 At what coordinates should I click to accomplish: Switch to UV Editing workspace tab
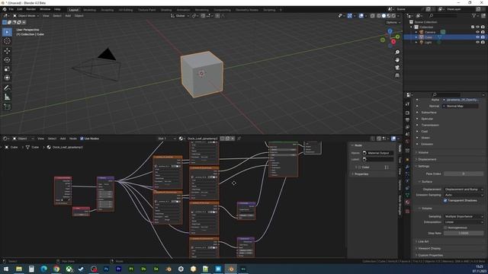pos(125,10)
